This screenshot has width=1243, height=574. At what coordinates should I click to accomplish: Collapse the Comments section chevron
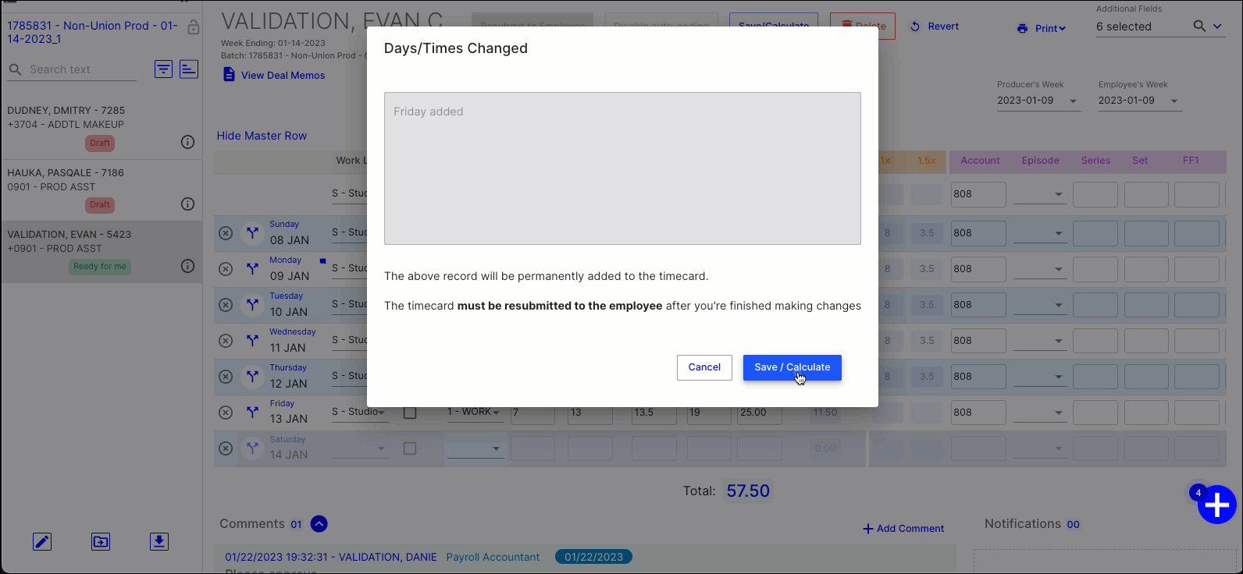(319, 524)
